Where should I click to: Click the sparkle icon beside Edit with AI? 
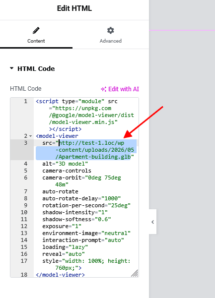[x=103, y=89]
